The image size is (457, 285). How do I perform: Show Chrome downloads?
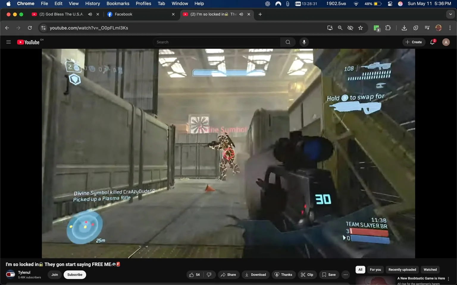pyautogui.click(x=404, y=28)
